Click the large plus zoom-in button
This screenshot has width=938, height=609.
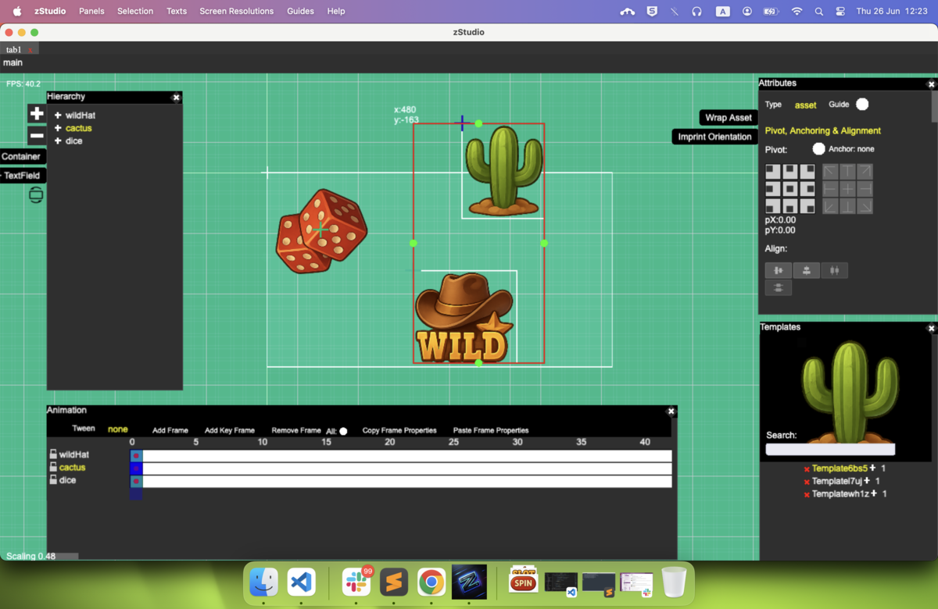(x=37, y=114)
